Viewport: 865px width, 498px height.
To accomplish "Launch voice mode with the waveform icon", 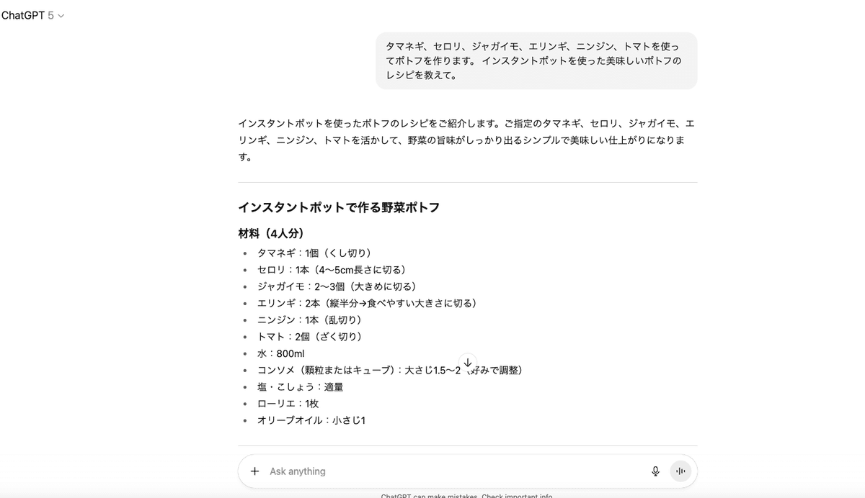I will pyautogui.click(x=680, y=471).
